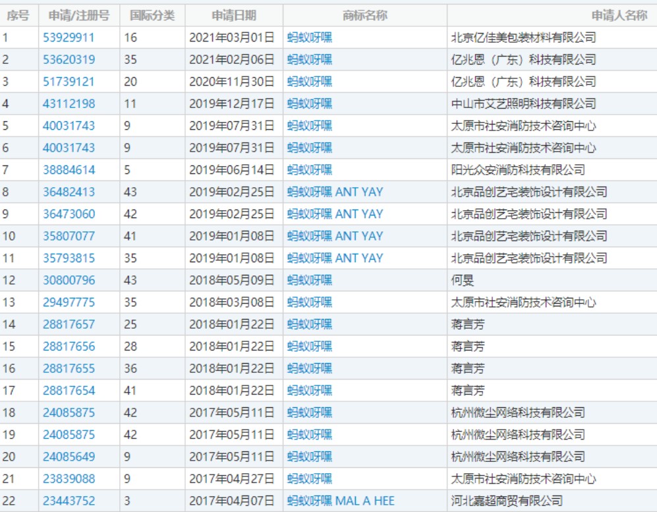Open the 35807077 trademark record

point(69,236)
